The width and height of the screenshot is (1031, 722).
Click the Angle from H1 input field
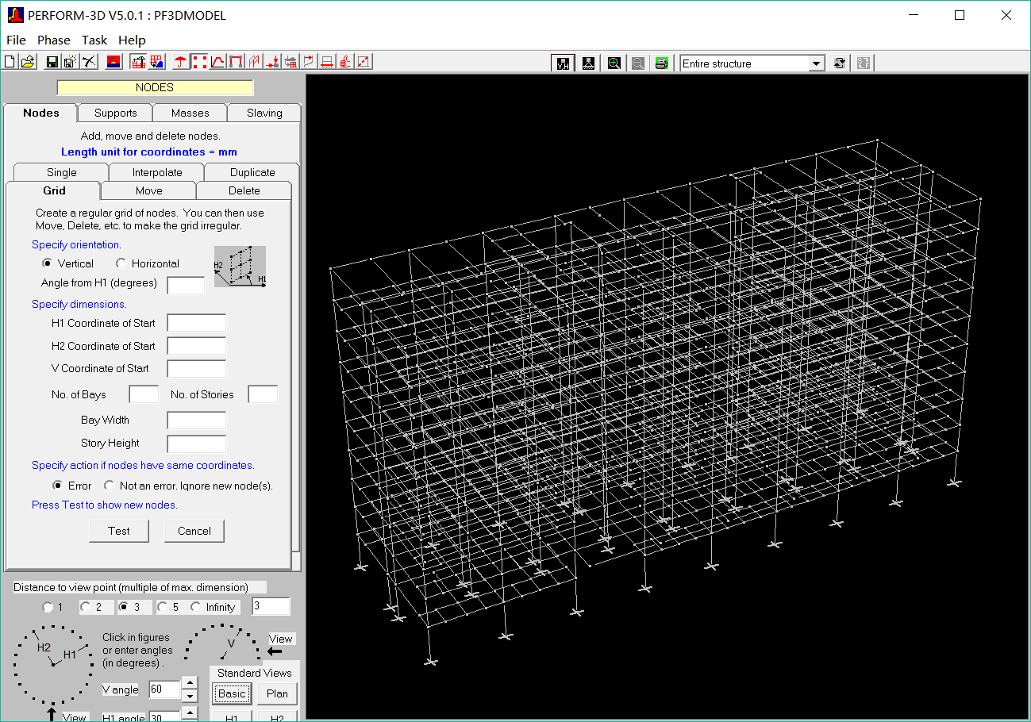[186, 284]
